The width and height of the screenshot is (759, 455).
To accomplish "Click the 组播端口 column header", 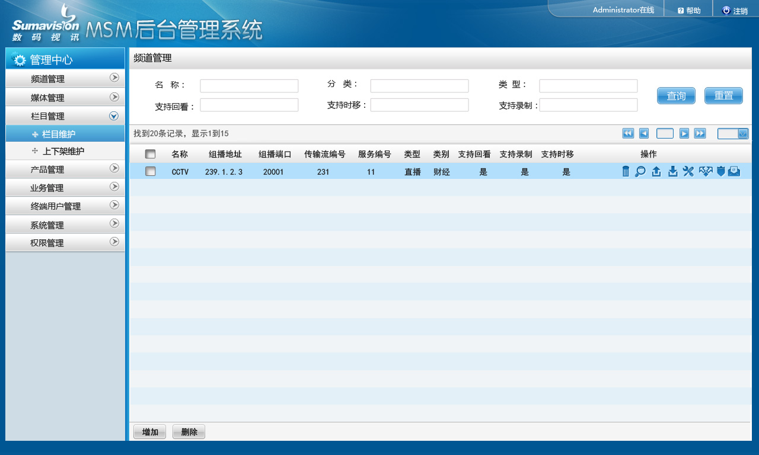I will [275, 154].
